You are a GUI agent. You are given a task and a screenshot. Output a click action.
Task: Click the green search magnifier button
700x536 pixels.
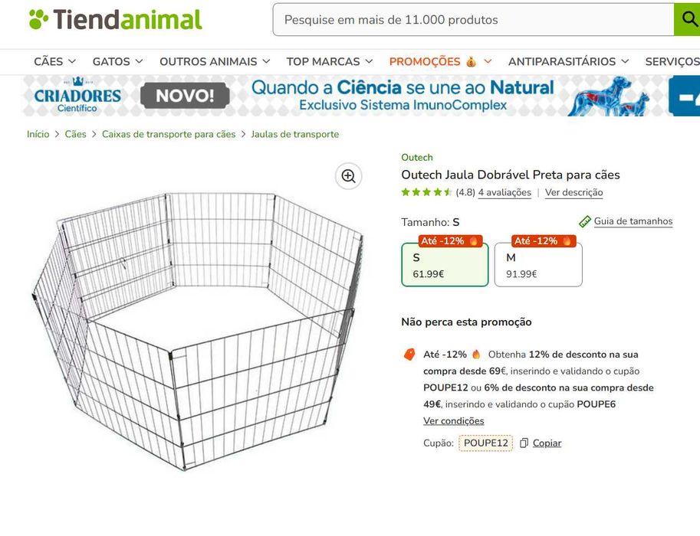(686, 19)
